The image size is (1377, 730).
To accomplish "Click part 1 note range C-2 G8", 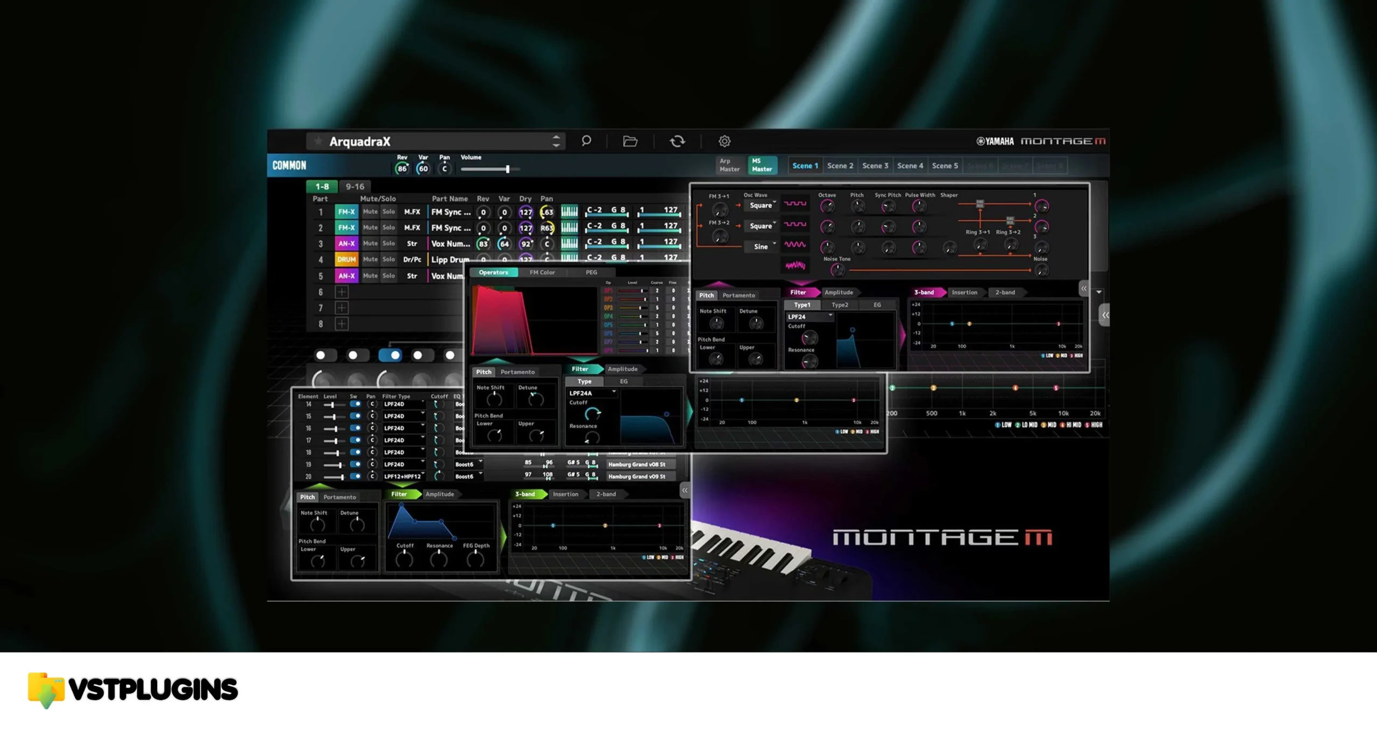I will click(606, 211).
